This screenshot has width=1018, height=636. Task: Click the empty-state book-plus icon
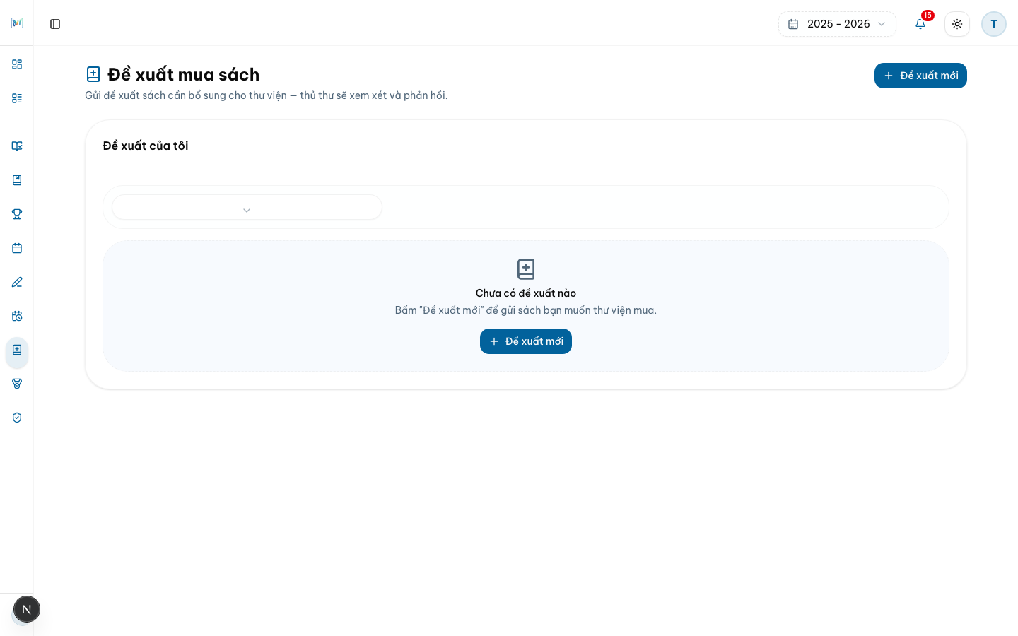[x=526, y=269]
